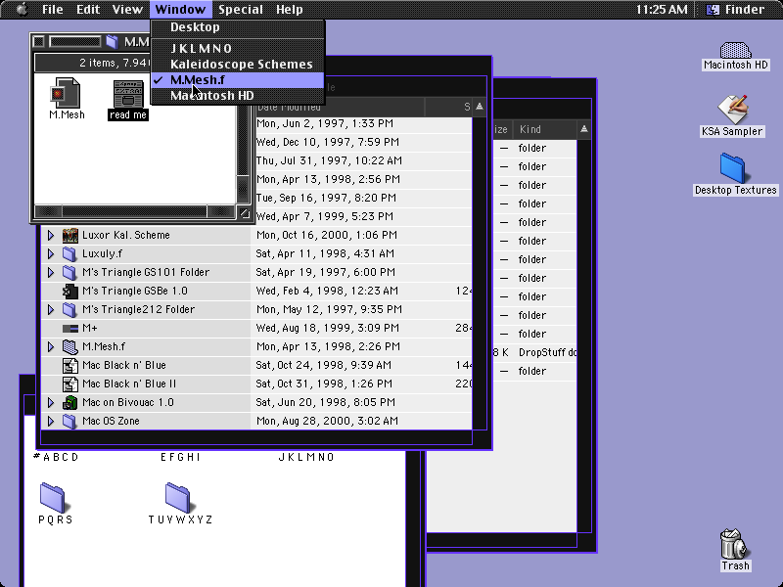Image resolution: width=783 pixels, height=587 pixels.
Task: Click the Trash icon
Action: (x=733, y=544)
